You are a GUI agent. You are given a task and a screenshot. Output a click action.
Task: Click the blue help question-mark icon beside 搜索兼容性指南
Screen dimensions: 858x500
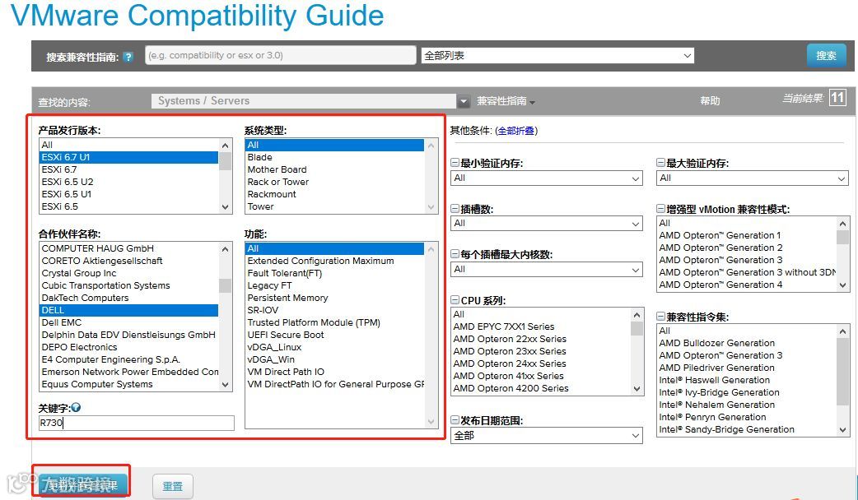coord(128,57)
